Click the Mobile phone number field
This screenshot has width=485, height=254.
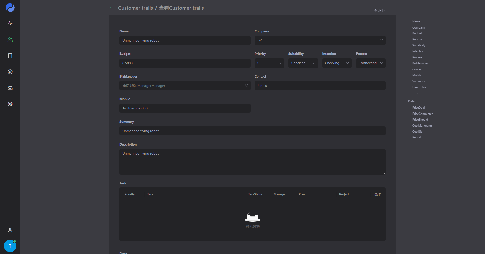[185, 108]
